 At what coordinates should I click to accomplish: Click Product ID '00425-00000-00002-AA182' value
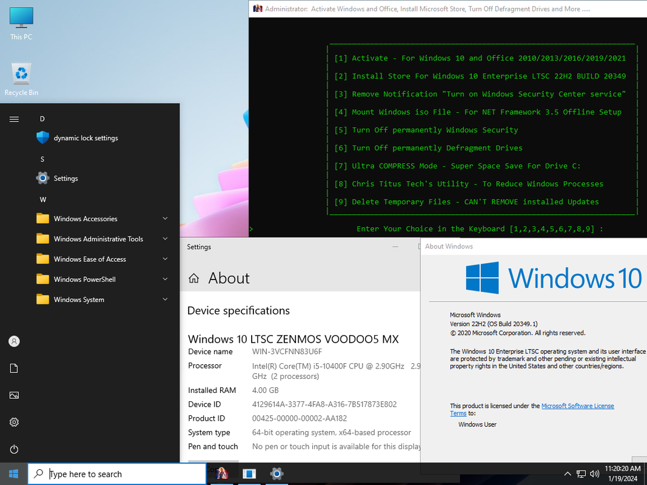tap(300, 418)
